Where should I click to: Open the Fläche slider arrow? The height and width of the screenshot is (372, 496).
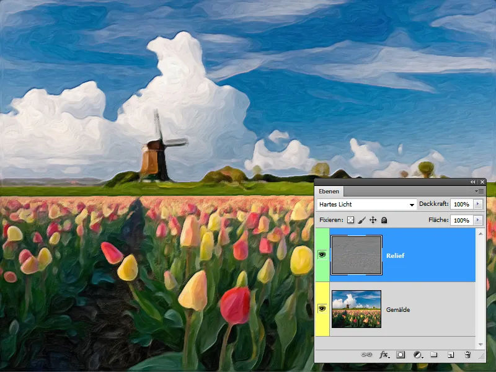(478, 220)
